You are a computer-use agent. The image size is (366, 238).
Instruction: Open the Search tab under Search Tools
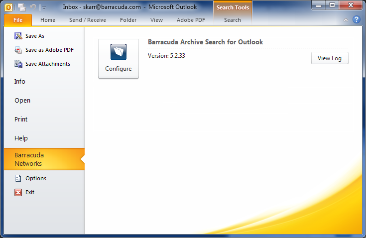[233, 20]
